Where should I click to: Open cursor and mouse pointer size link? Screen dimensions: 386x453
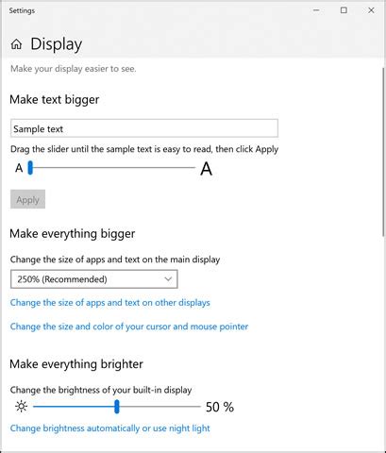129,327
